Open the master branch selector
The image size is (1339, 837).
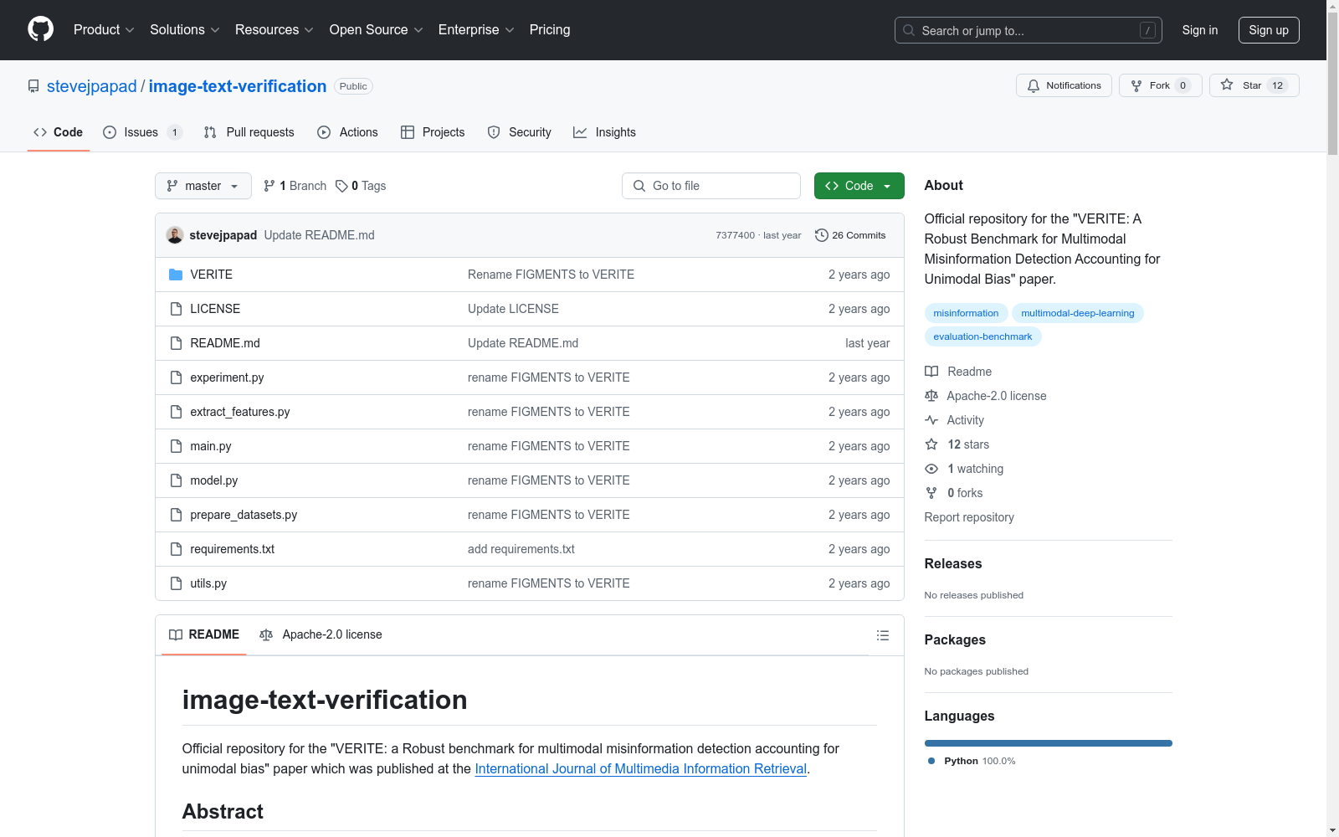(x=203, y=186)
